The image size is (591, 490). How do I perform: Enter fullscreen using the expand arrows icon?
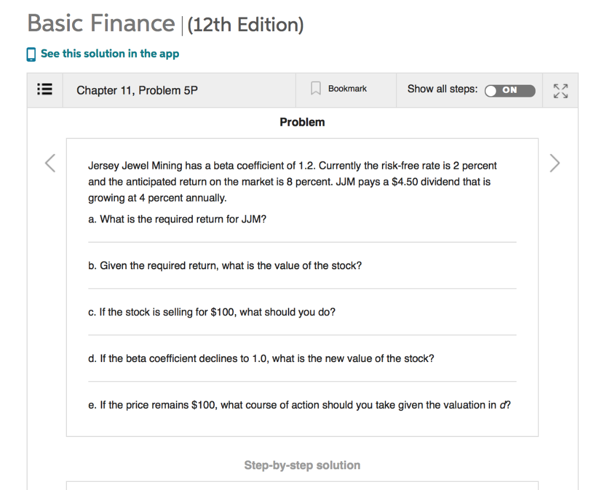click(x=560, y=90)
